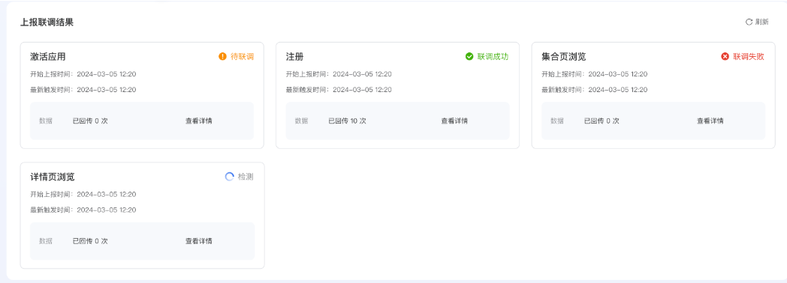Image resolution: width=787 pixels, height=283 pixels.
Task: Click the 联调成功 status text
Action: coord(493,56)
